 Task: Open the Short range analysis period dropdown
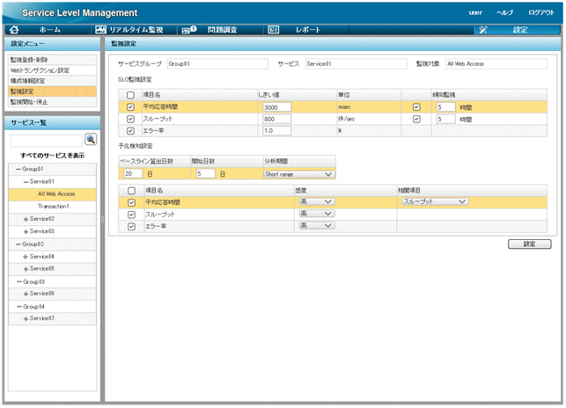tap(299, 174)
